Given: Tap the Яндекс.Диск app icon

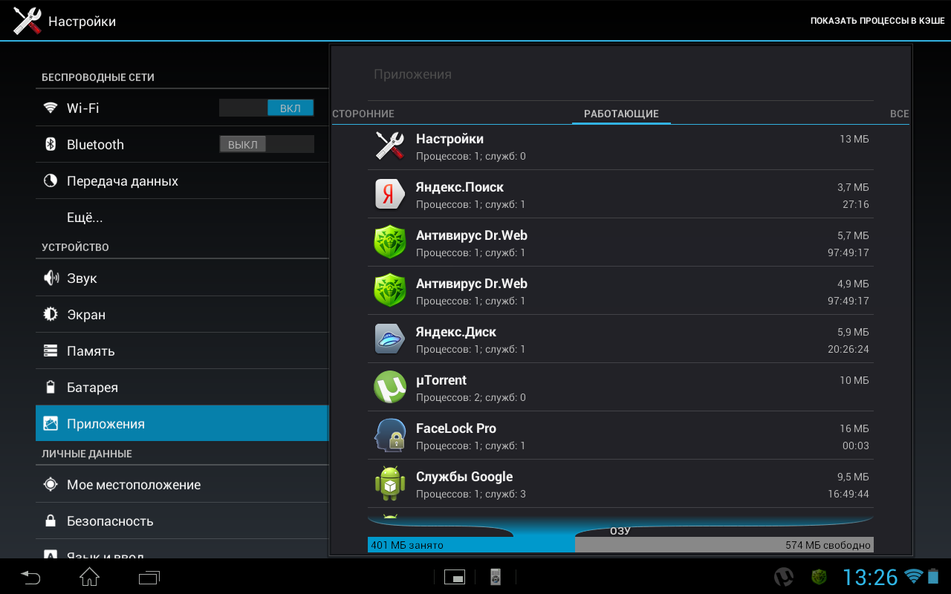Looking at the screenshot, I should click(389, 339).
